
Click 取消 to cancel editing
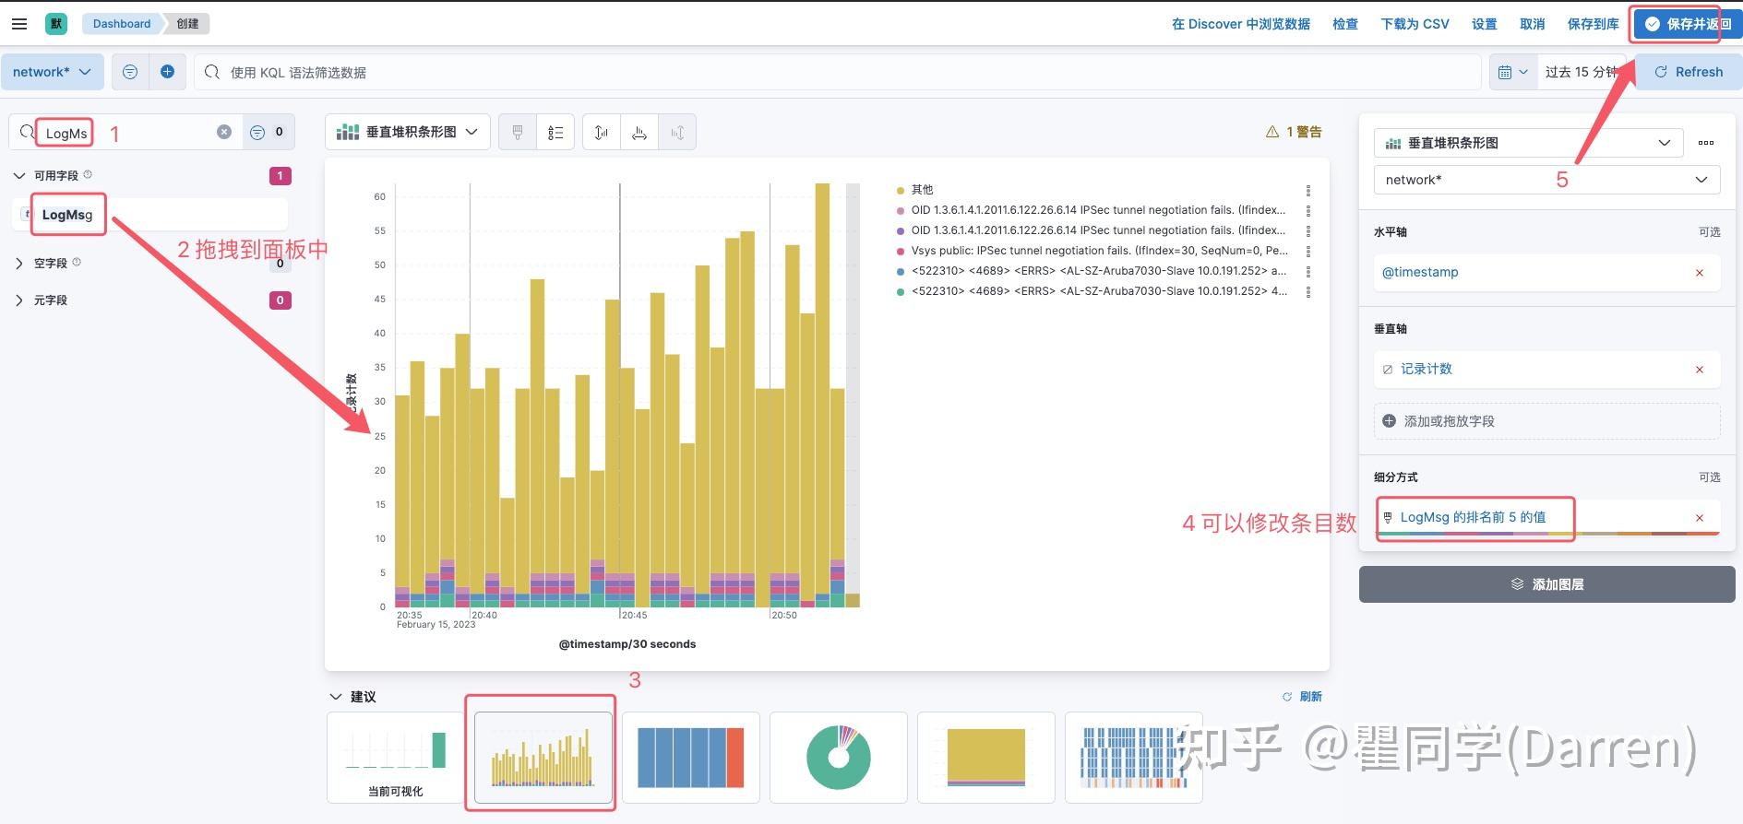(x=1533, y=24)
